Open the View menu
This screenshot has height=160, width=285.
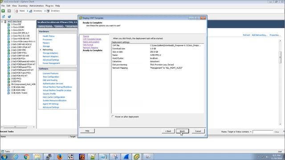pyautogui.click(x=14, y=6)
